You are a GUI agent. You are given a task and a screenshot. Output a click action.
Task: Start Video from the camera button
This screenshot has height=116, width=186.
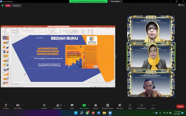pyautogui.click(x=18, y=105)
